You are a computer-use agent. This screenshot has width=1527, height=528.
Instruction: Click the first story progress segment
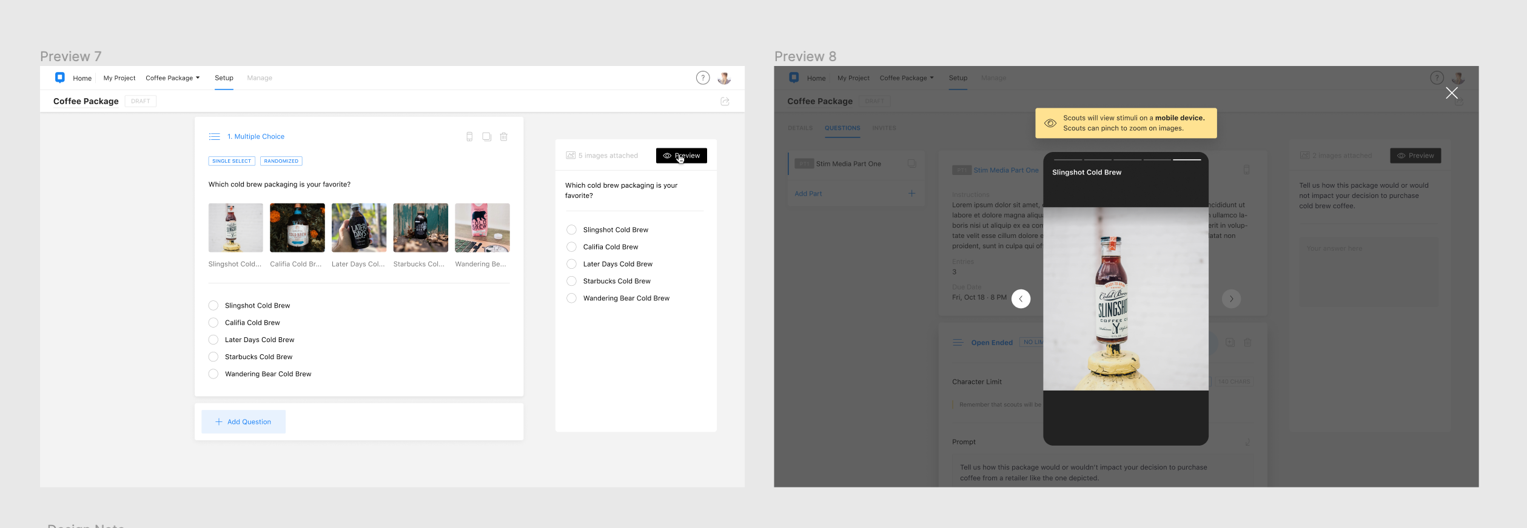click(1068, 160)
